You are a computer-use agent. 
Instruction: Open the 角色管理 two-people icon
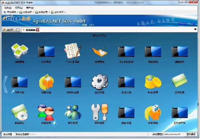tap(46, 112)
